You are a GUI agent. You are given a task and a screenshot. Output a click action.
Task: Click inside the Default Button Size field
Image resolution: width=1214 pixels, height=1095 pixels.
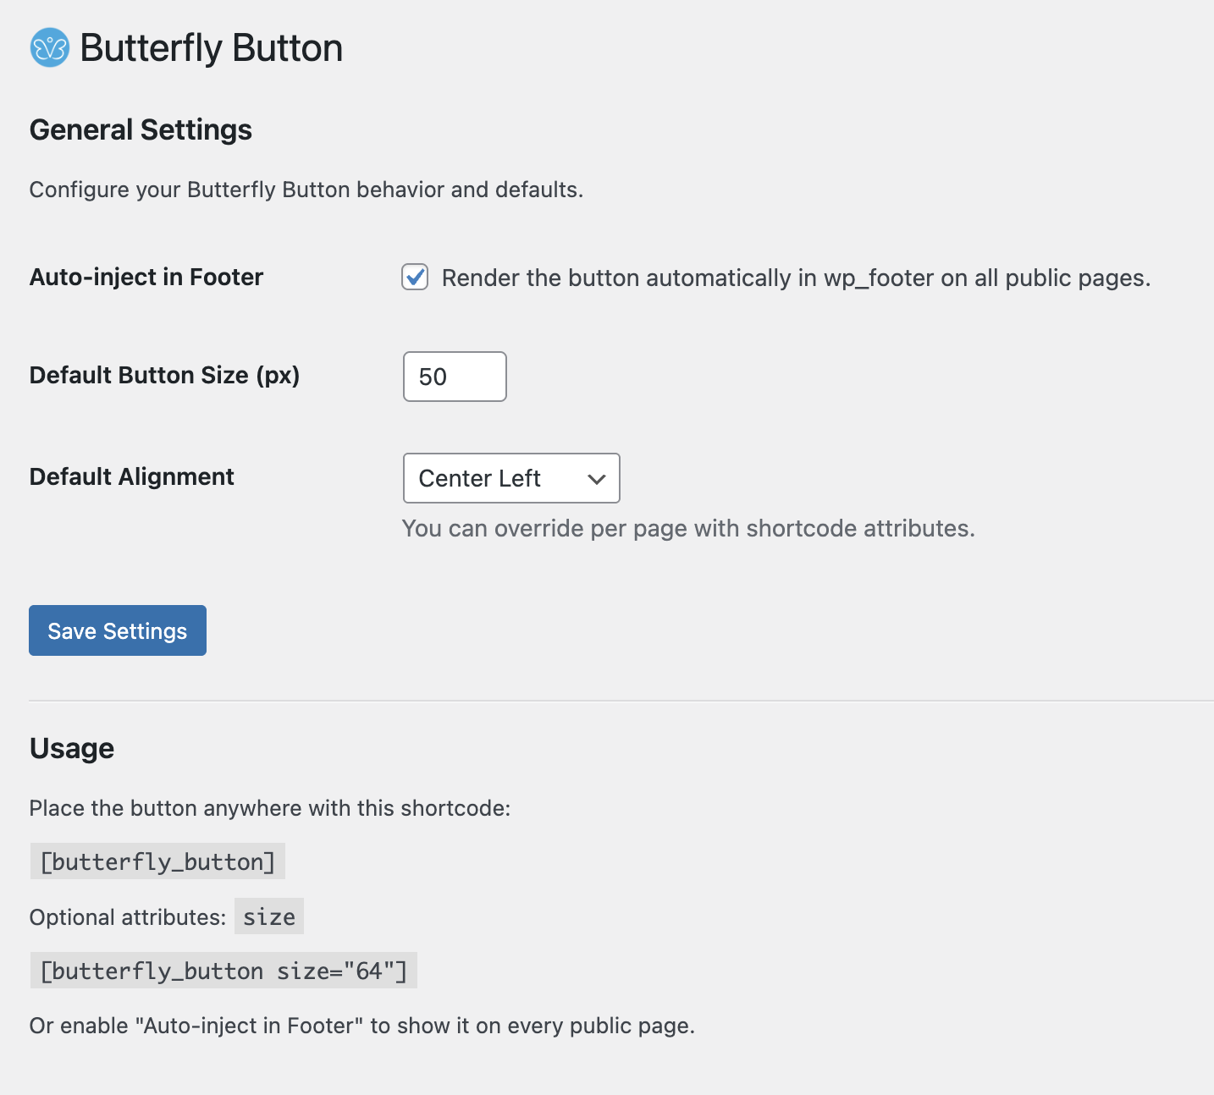click(x=454, y=377)
